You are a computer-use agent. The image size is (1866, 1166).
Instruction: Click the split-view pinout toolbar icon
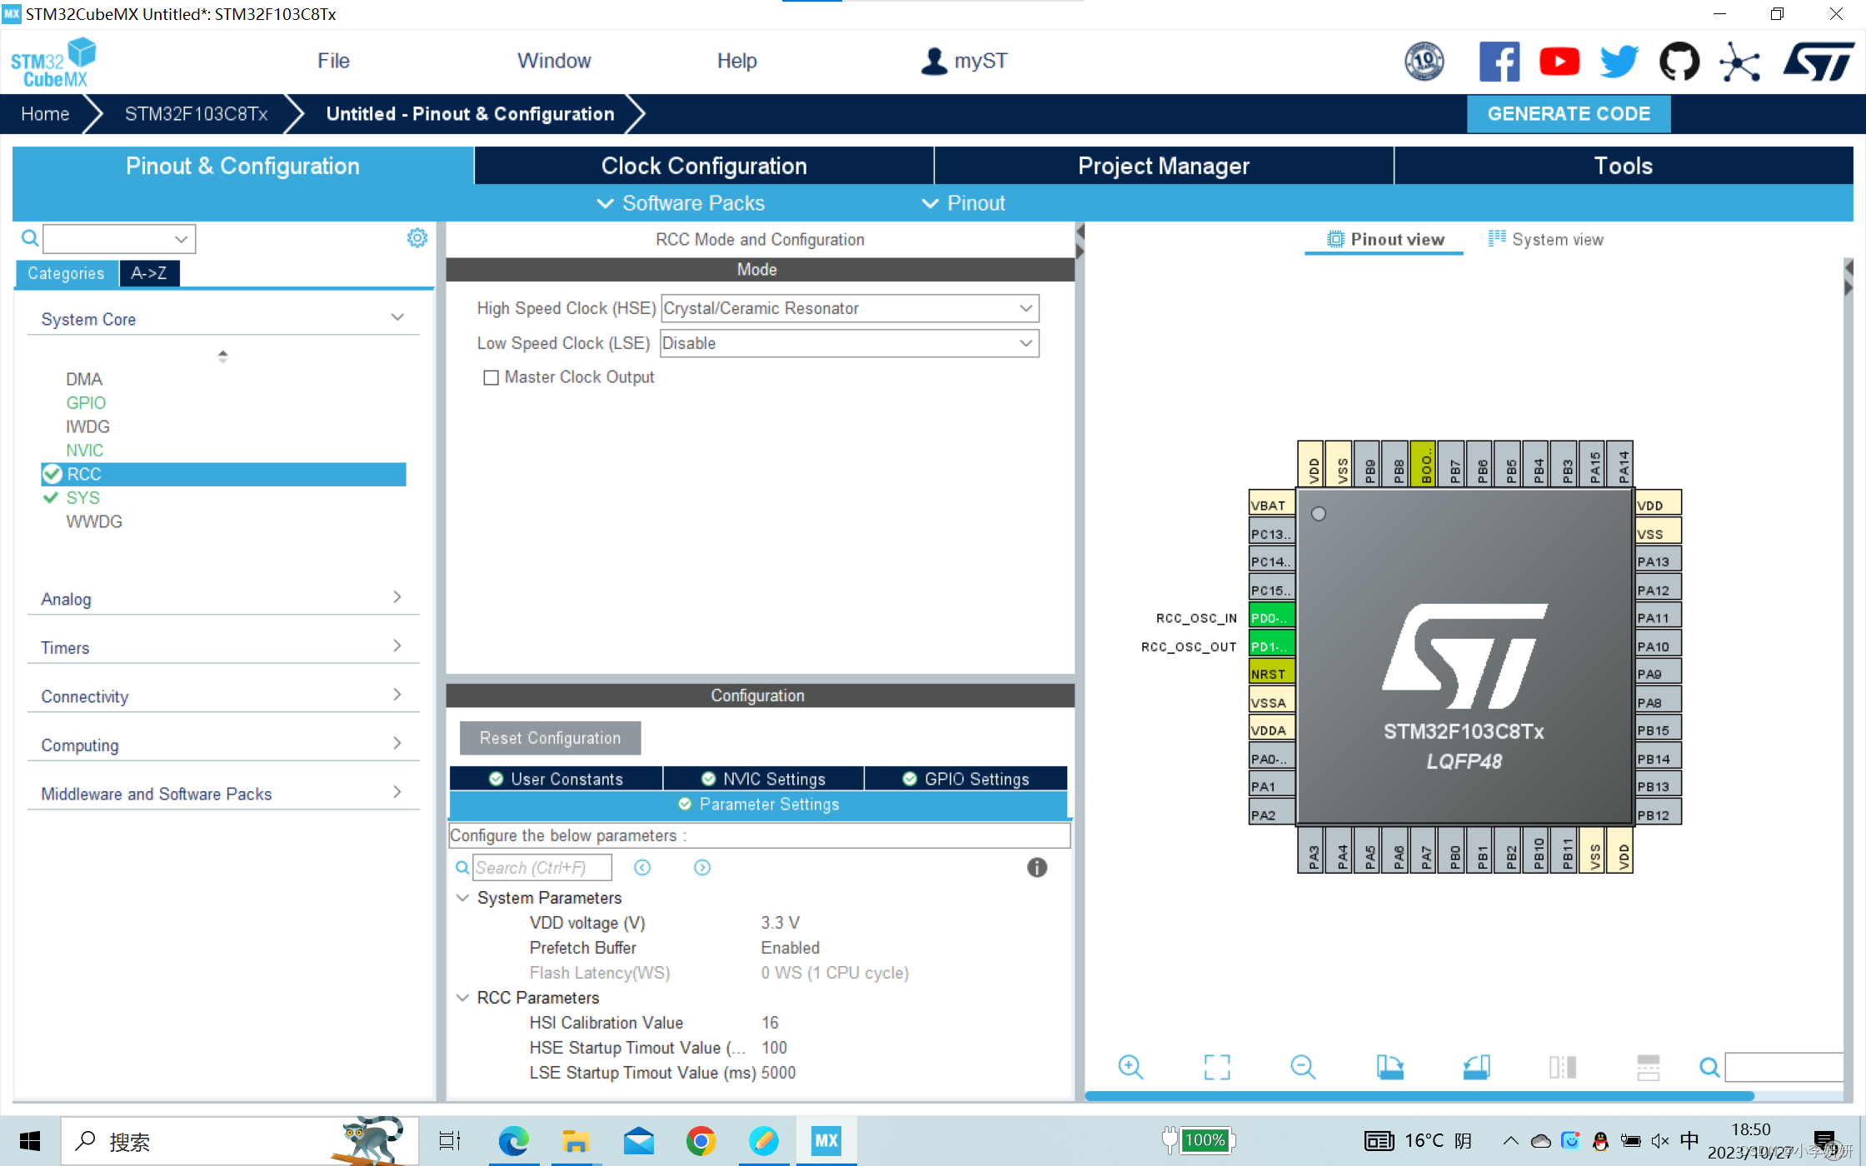(x=1563, y=1067)
